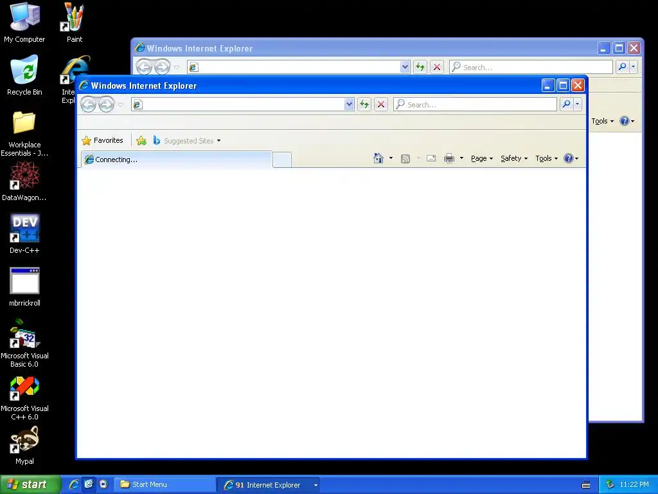Open a new tab with blank tab button
The image size is (658, 494).
[282, 160]
